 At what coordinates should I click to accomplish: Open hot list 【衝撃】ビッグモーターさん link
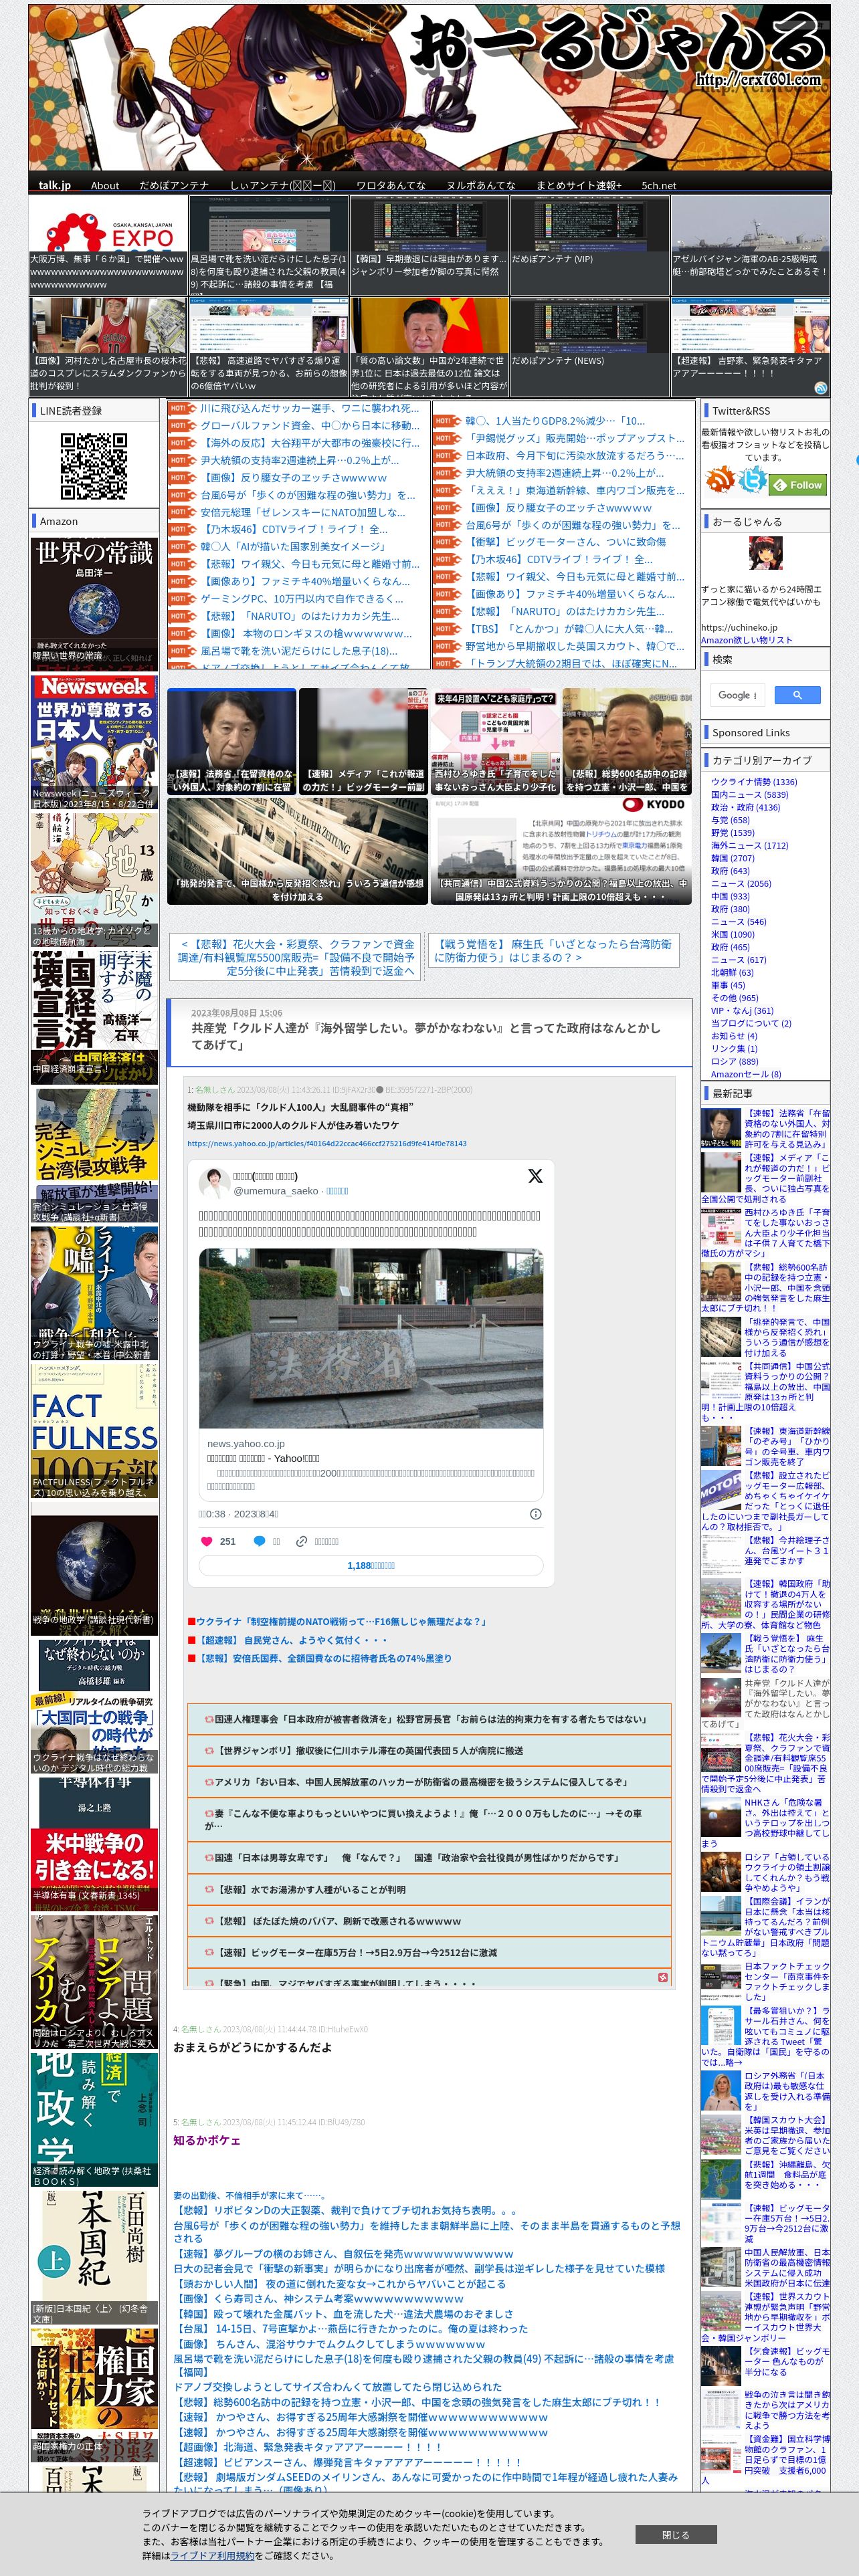567,542
